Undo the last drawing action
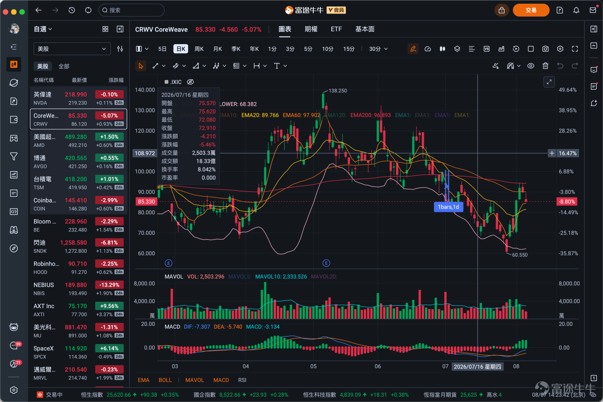603x402 pixels. (x=560, y=66)
